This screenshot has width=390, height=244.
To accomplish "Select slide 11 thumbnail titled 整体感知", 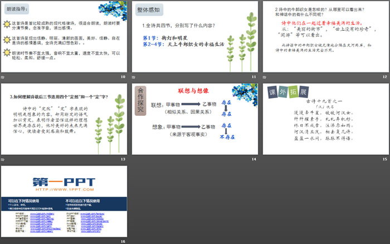I will (195, 37).
